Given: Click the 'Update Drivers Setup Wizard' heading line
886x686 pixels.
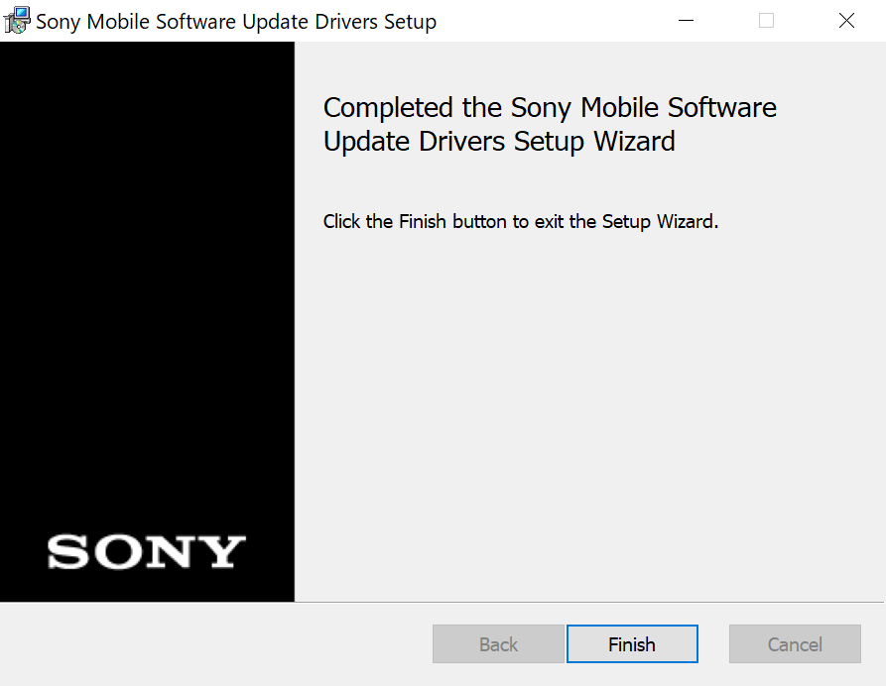Looking at the screenshot, I should click(x=499, y=141).
